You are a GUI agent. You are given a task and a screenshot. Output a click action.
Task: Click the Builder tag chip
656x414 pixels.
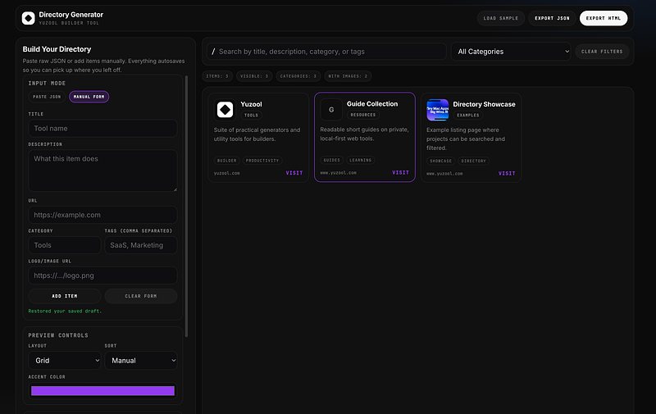pos(227,161)
